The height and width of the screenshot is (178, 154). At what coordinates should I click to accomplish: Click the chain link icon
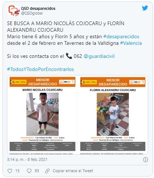coord(47,171)
